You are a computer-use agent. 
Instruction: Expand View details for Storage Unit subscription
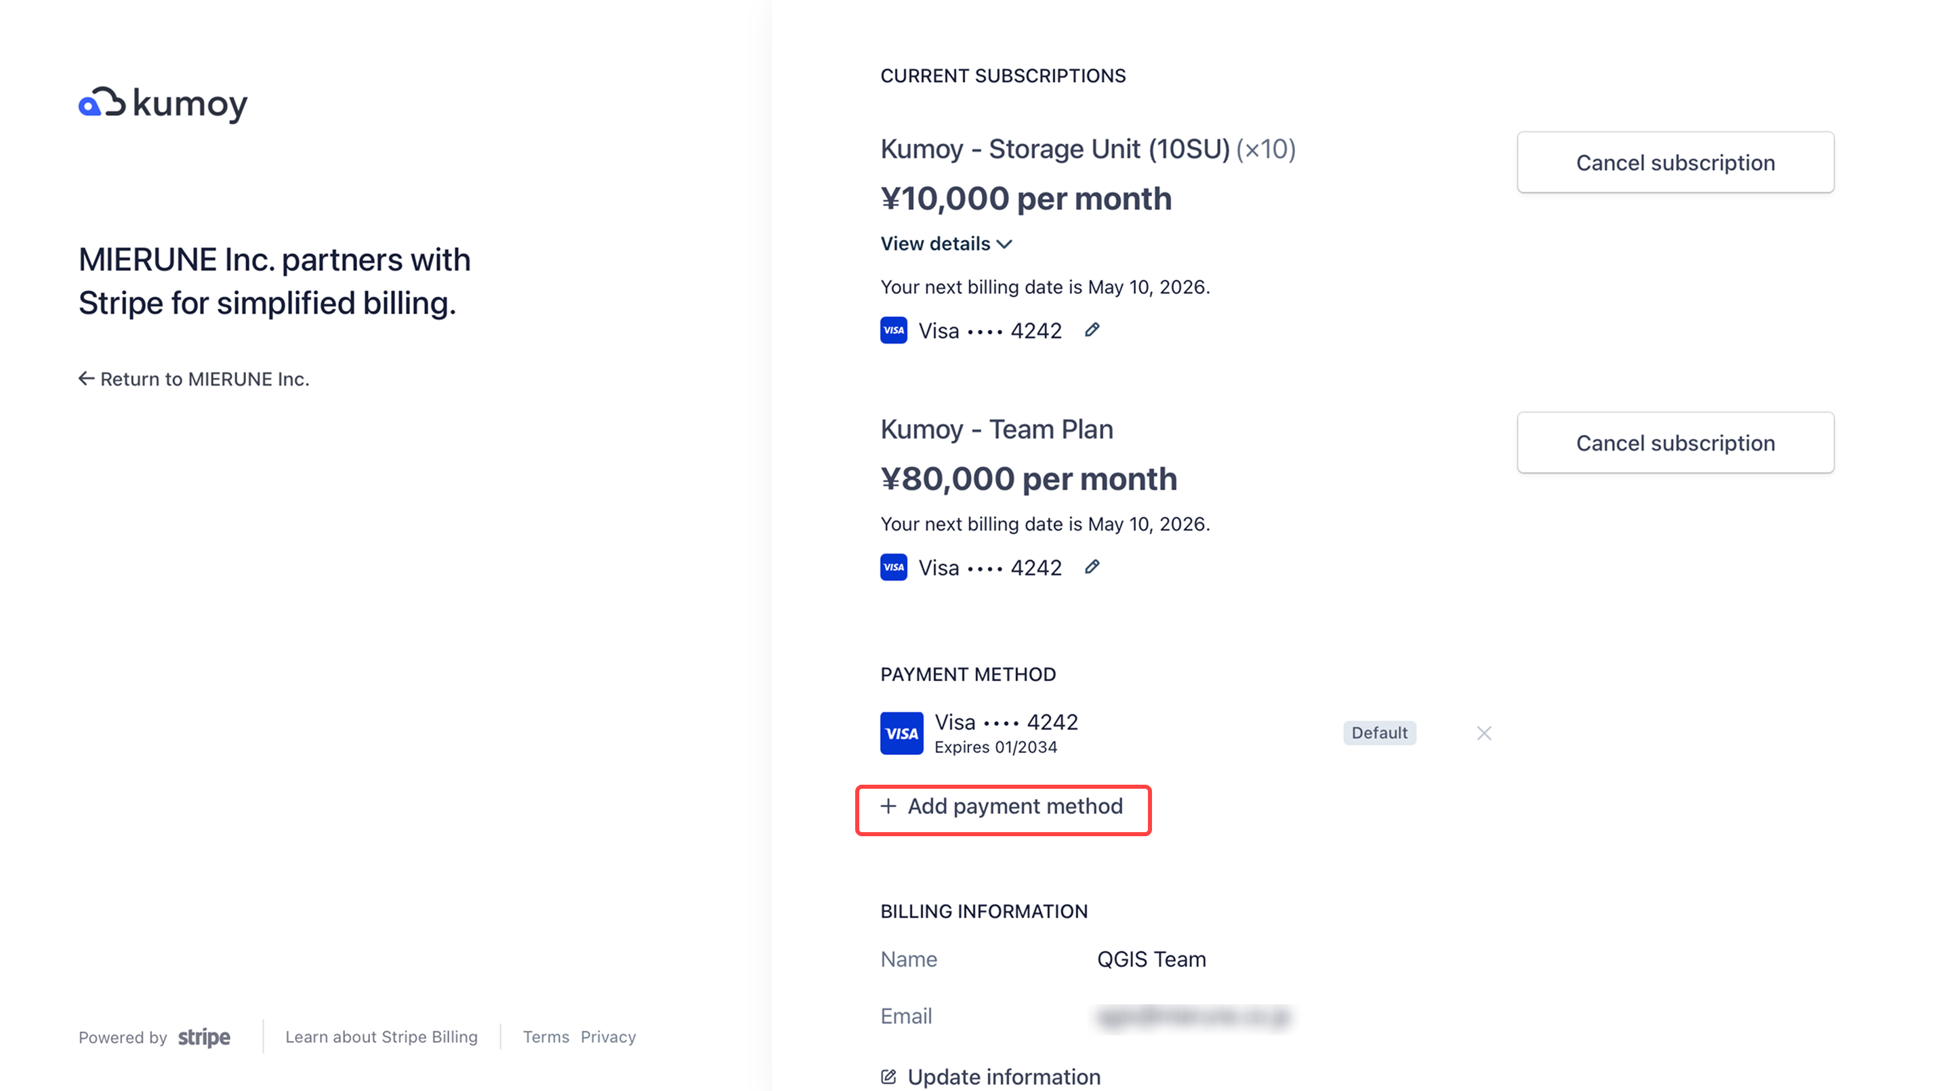[x=934, y=243]
